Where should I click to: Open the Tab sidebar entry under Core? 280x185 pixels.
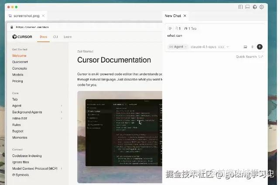(x=15, y=99)
